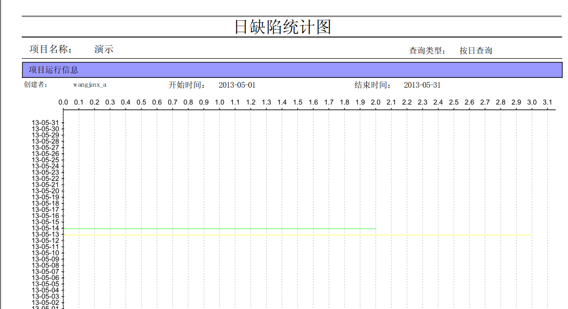Click the green bar line for 13-05-14

coord(219,229)
